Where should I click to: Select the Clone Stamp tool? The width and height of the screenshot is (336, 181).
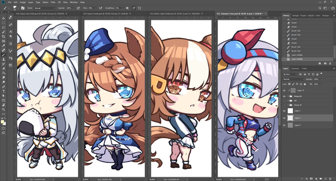(x=3, y=59)
